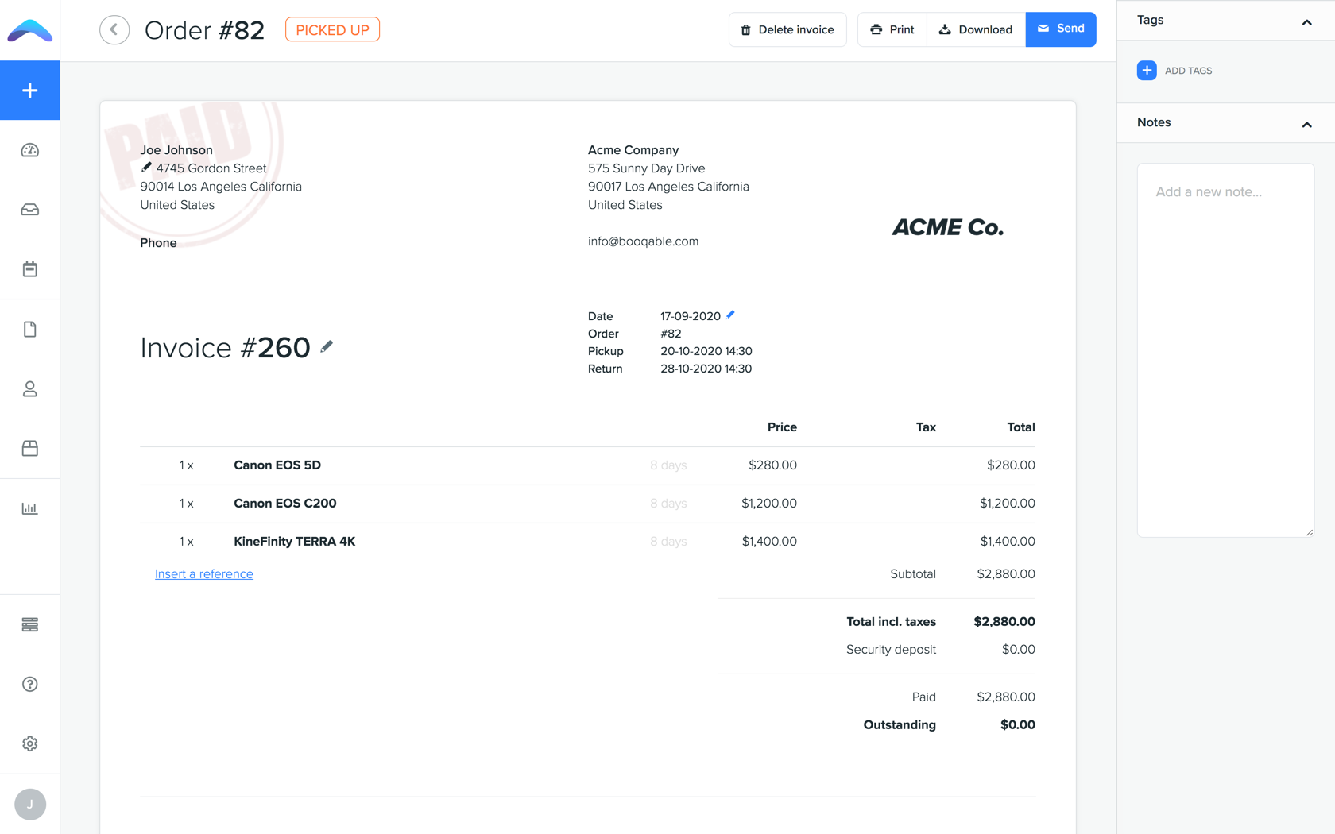Open the Inbox from the sidebar

[x=29, y=209]
